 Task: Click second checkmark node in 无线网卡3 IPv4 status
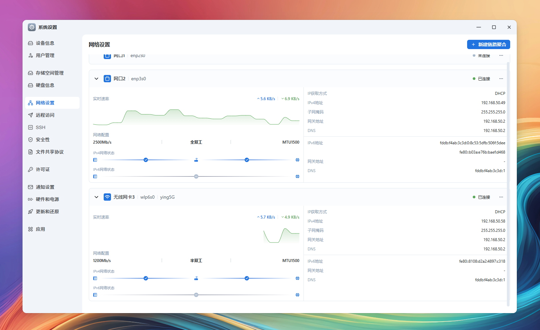point(247,278)
